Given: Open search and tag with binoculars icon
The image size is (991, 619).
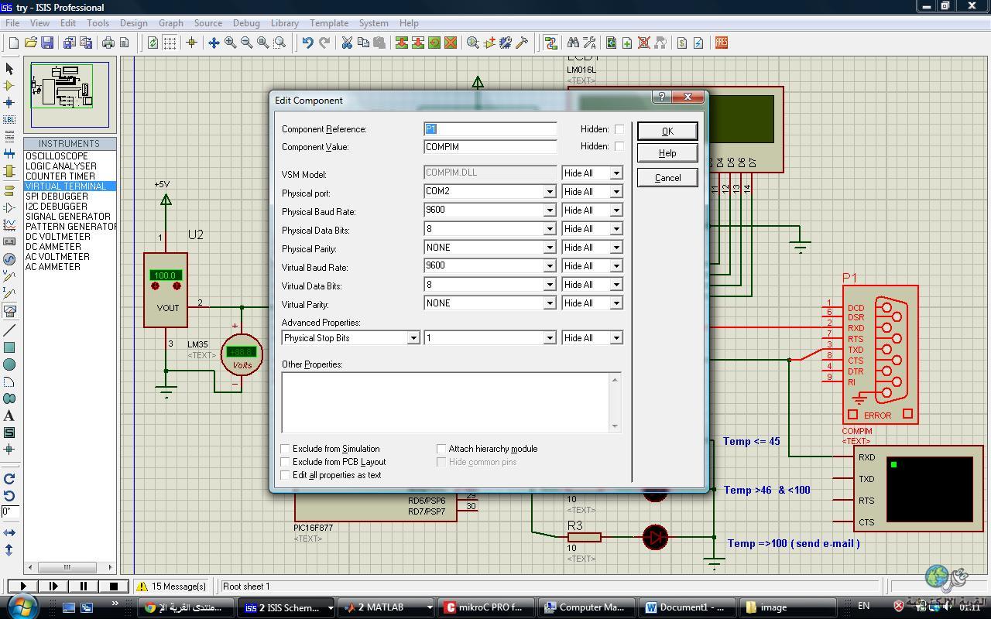Looking at the screenshot, I should 573,43.
